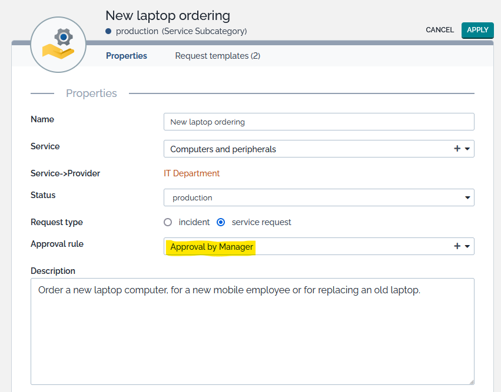Open the Request templates (2) tab

(217, 56)
